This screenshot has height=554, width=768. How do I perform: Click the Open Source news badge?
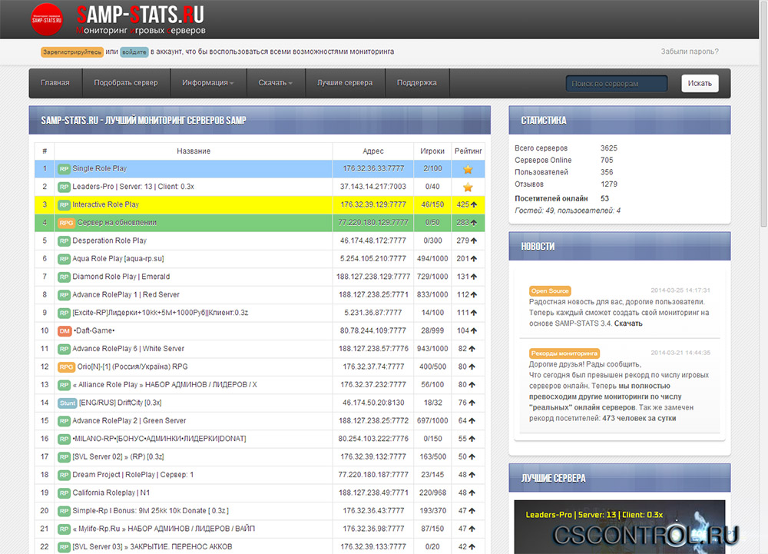[x=550, y=291]
